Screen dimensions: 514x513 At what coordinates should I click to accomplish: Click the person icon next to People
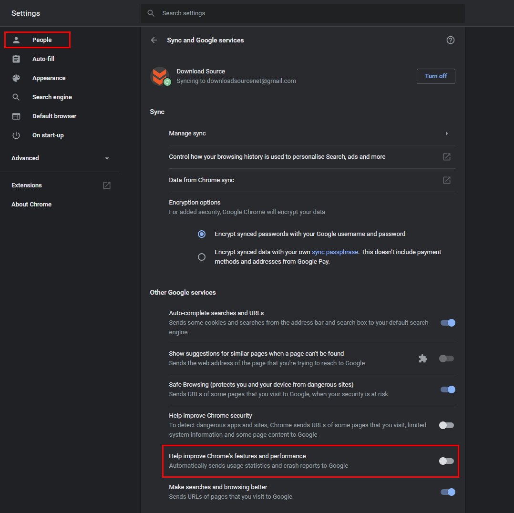coord(16,40)
